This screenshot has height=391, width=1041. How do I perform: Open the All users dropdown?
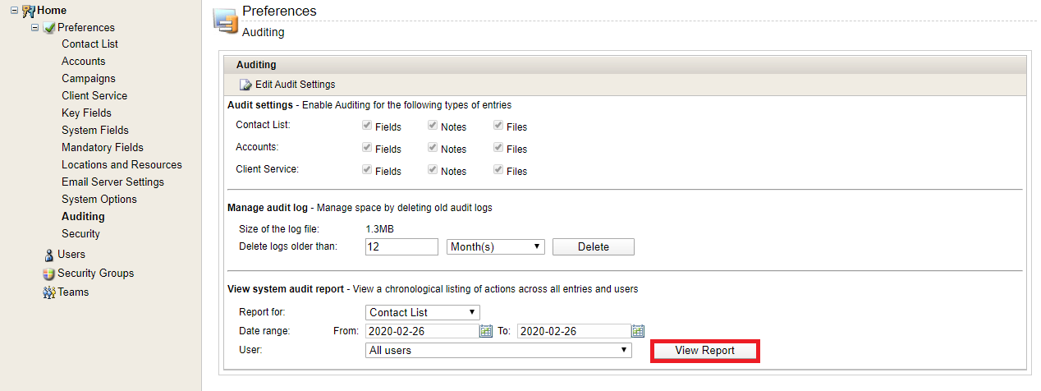(x=498, y=350)
